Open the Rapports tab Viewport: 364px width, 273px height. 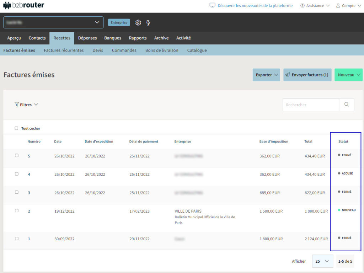pos(138,38)
